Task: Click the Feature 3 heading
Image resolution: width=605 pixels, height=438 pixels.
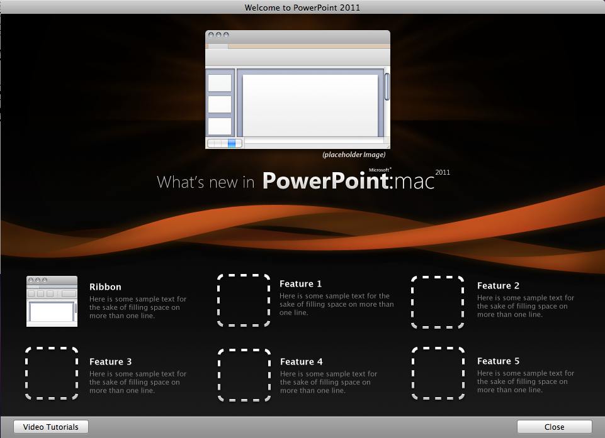Action: 110,362
